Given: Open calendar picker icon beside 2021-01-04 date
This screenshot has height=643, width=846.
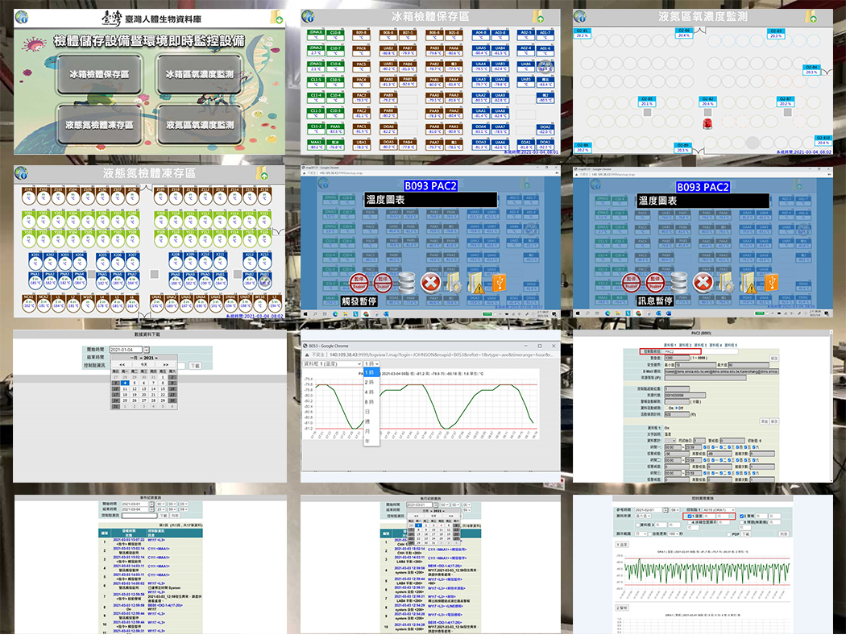Looking at the screenshot, I should pos(146,350).
